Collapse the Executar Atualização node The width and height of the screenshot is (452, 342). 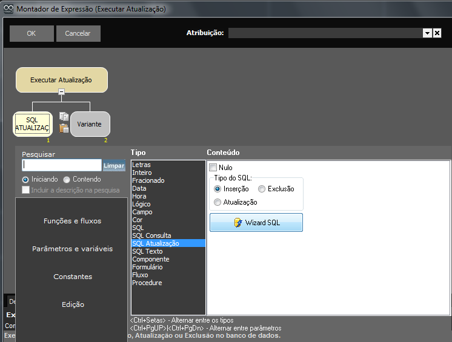tap(61, 92)
